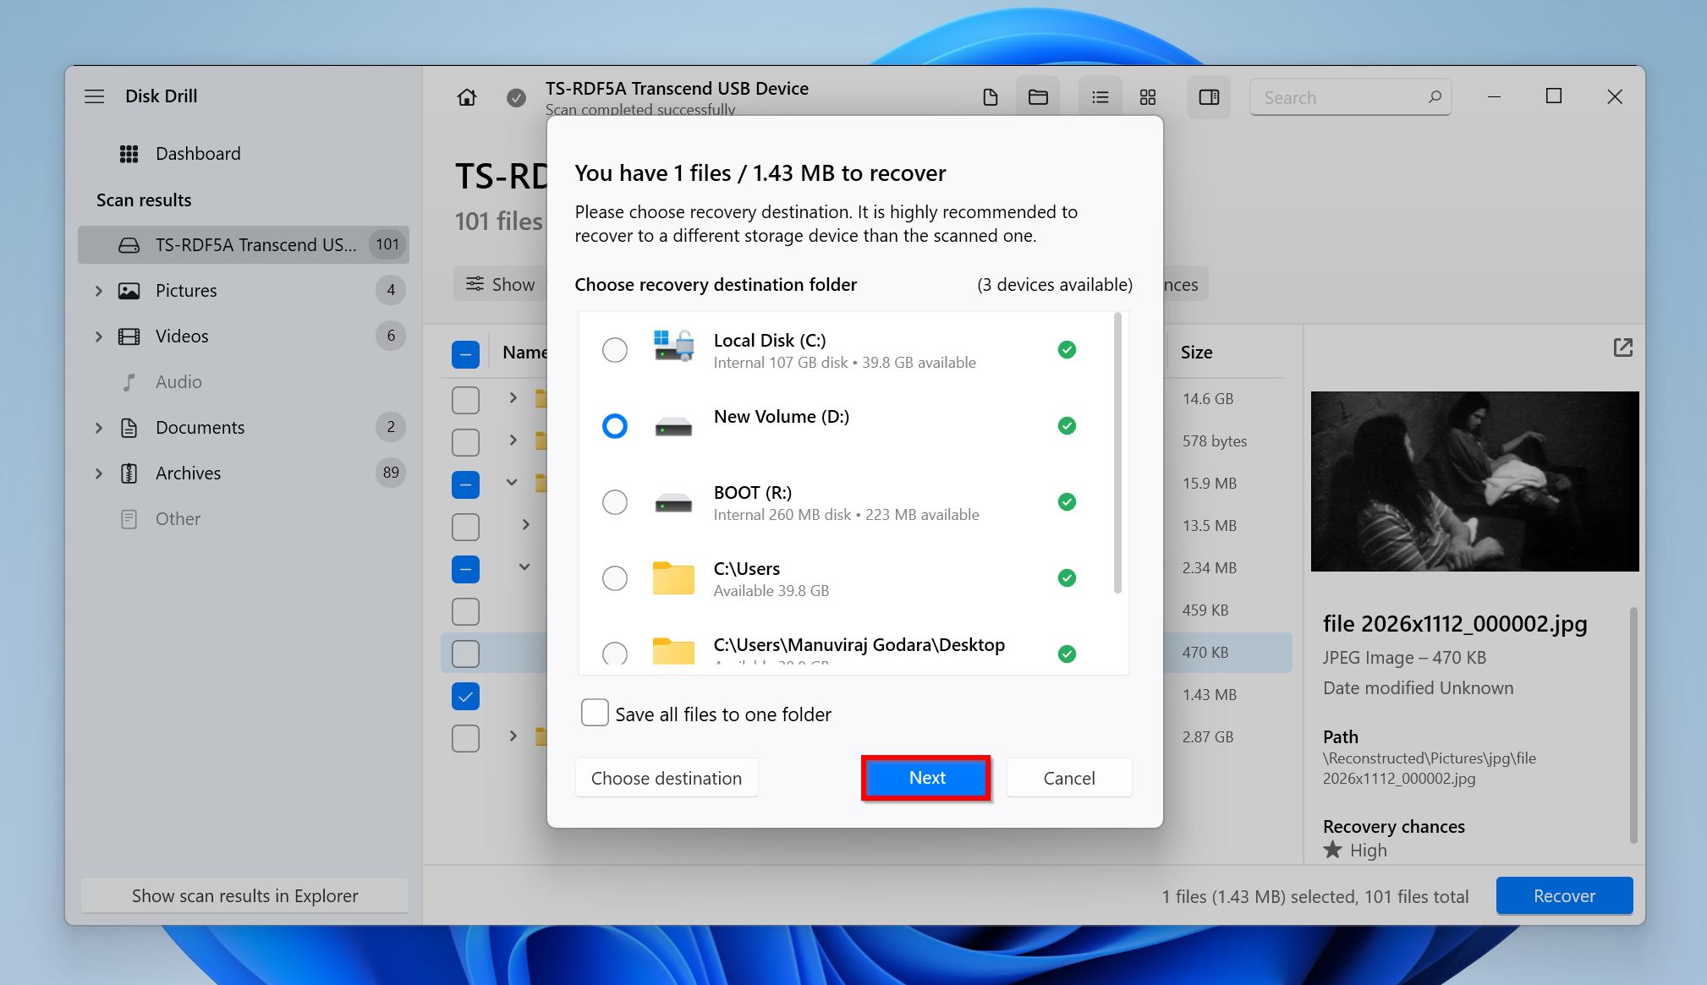Click the list view icon in toolbar
1707x985 pixels.
1100,97
